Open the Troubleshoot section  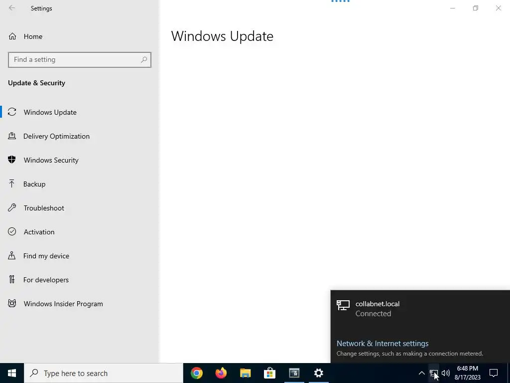(x=80, y=208)
